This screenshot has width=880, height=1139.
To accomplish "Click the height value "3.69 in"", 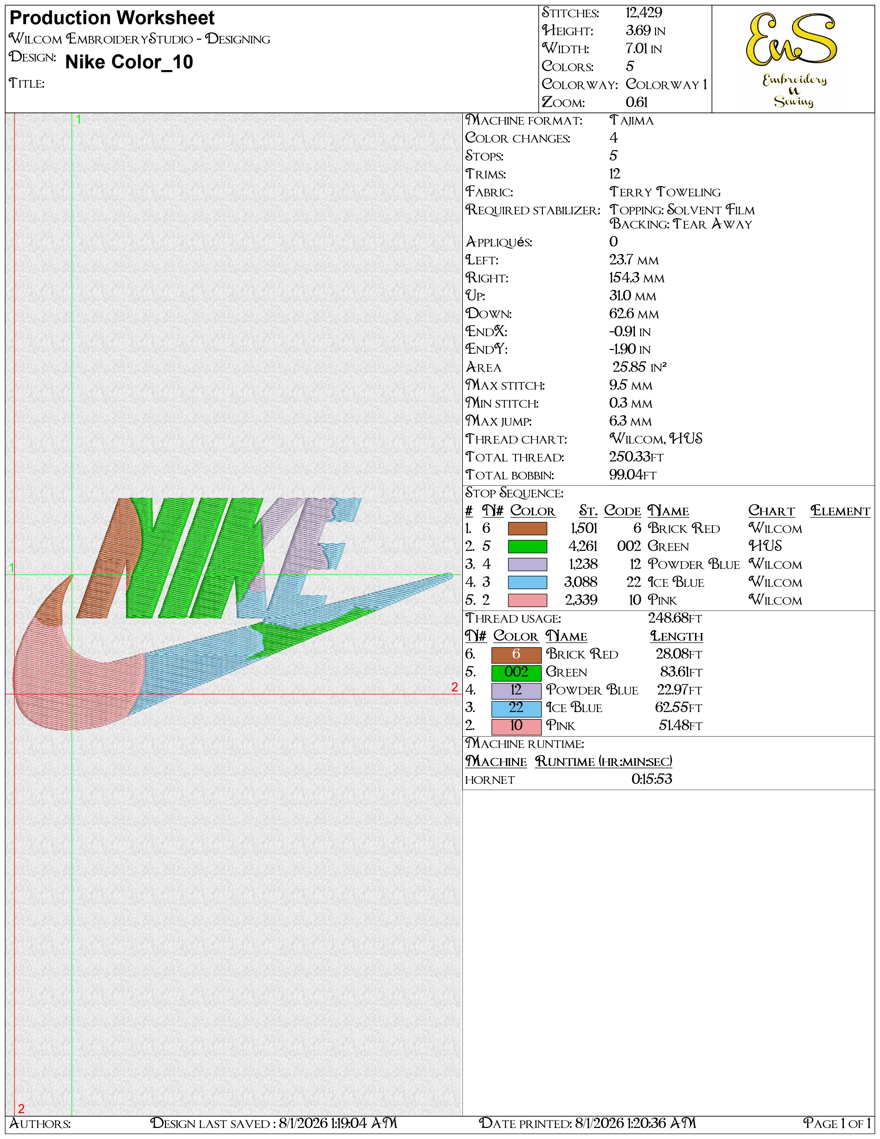I will pos(645,31).
